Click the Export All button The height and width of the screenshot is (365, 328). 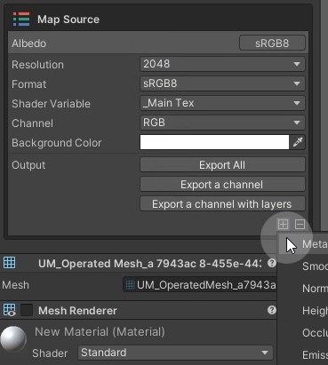pyautogui.click(x=222, y=165)
